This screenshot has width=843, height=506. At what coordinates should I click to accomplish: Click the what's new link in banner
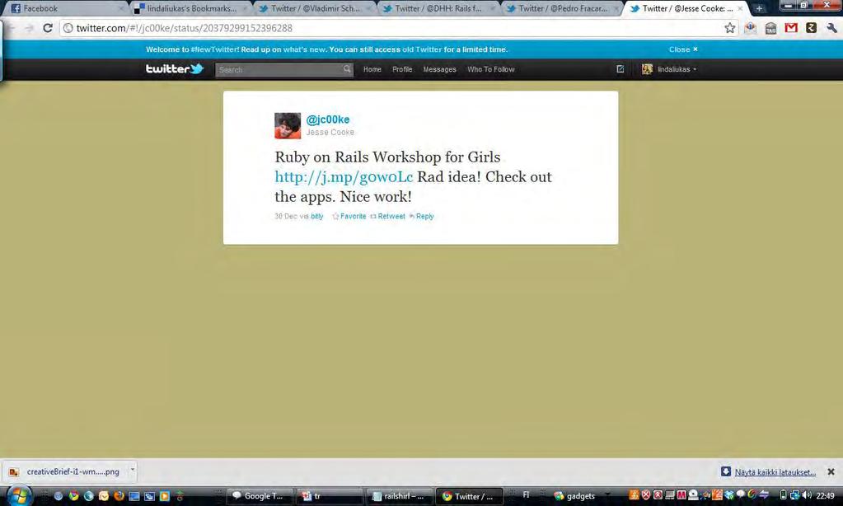click(304, 49)
